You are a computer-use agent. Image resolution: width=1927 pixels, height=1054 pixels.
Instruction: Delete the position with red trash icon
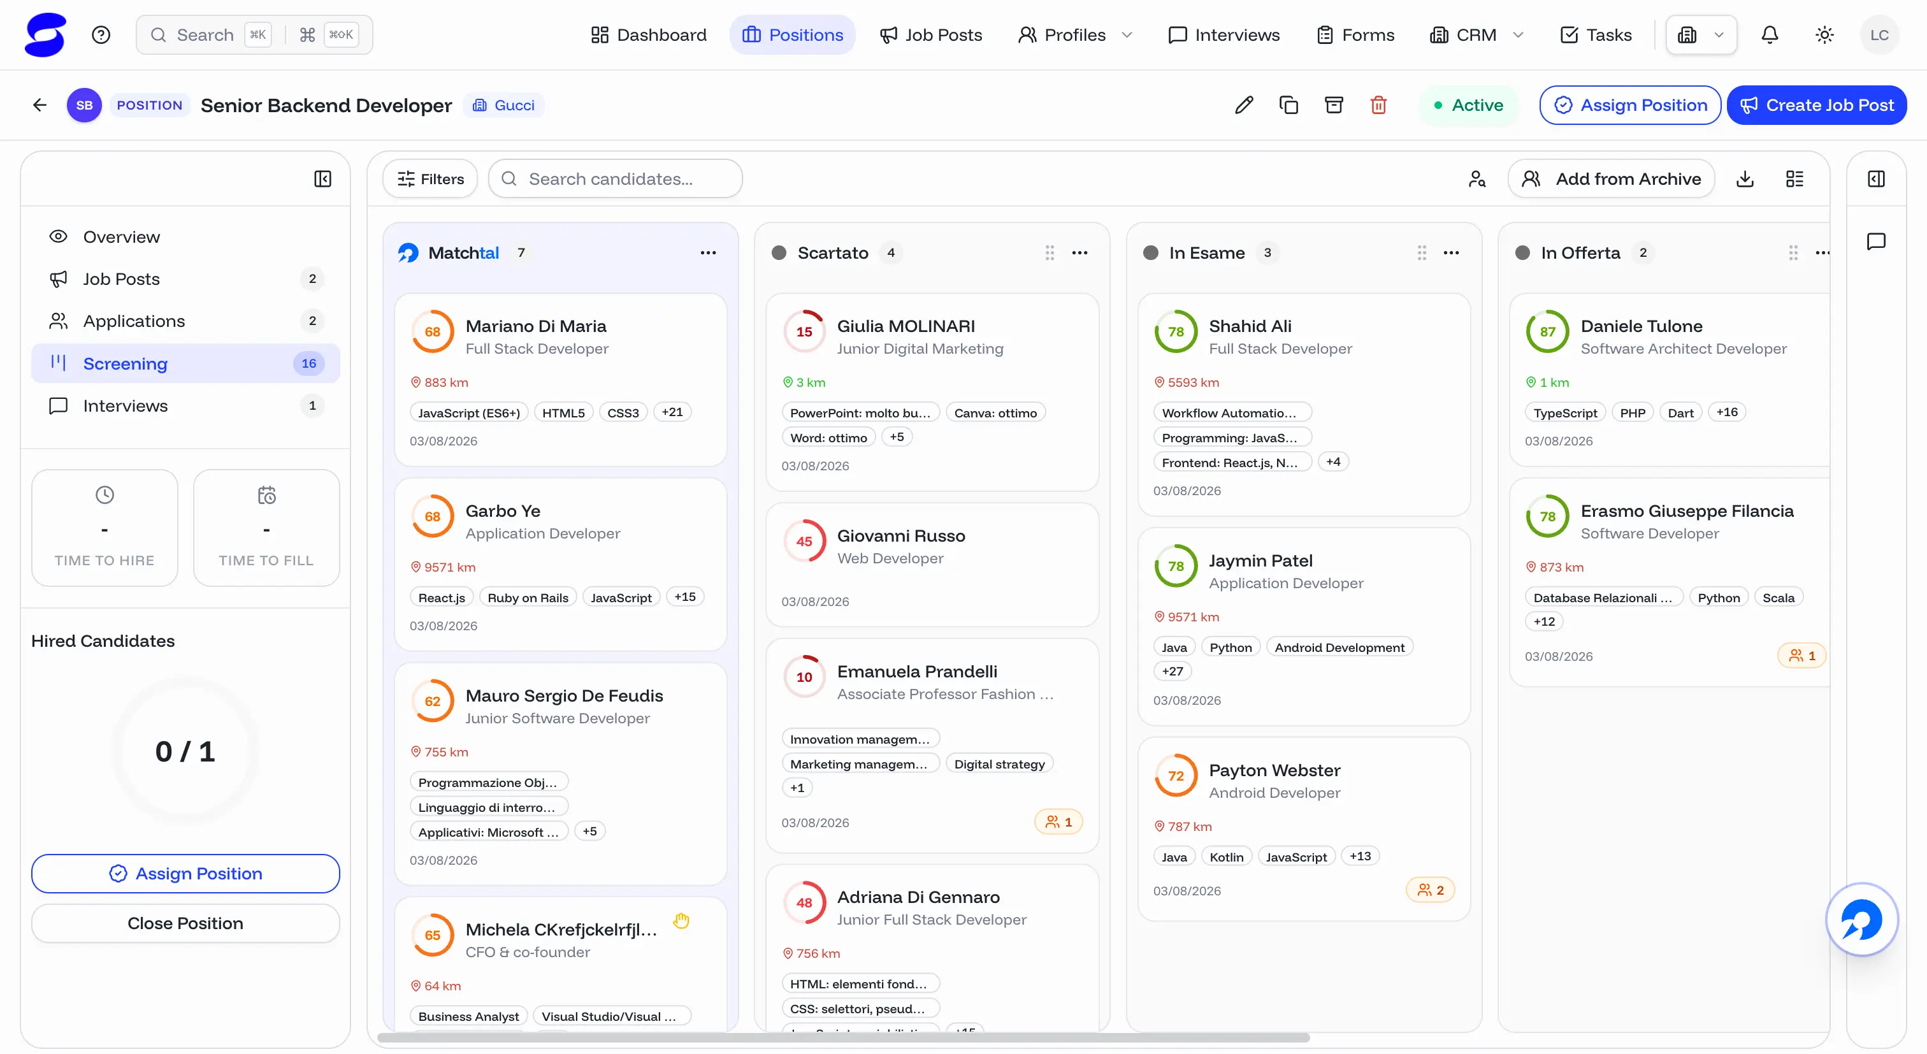[x=1379, y=106]
